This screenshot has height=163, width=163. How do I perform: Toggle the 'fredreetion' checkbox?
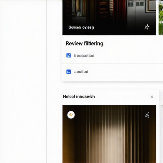[x=68, y=55]
